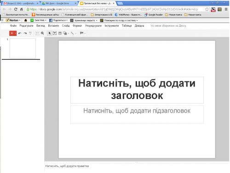
Task: Open the login assistant dropdown
Action: (x=119, y=20)
